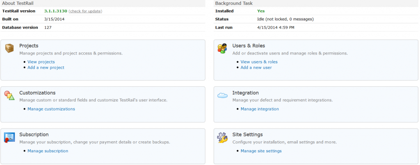Click the Site Settings heading
The width and height of the screenshot is (420, 165).
[247, 135]
